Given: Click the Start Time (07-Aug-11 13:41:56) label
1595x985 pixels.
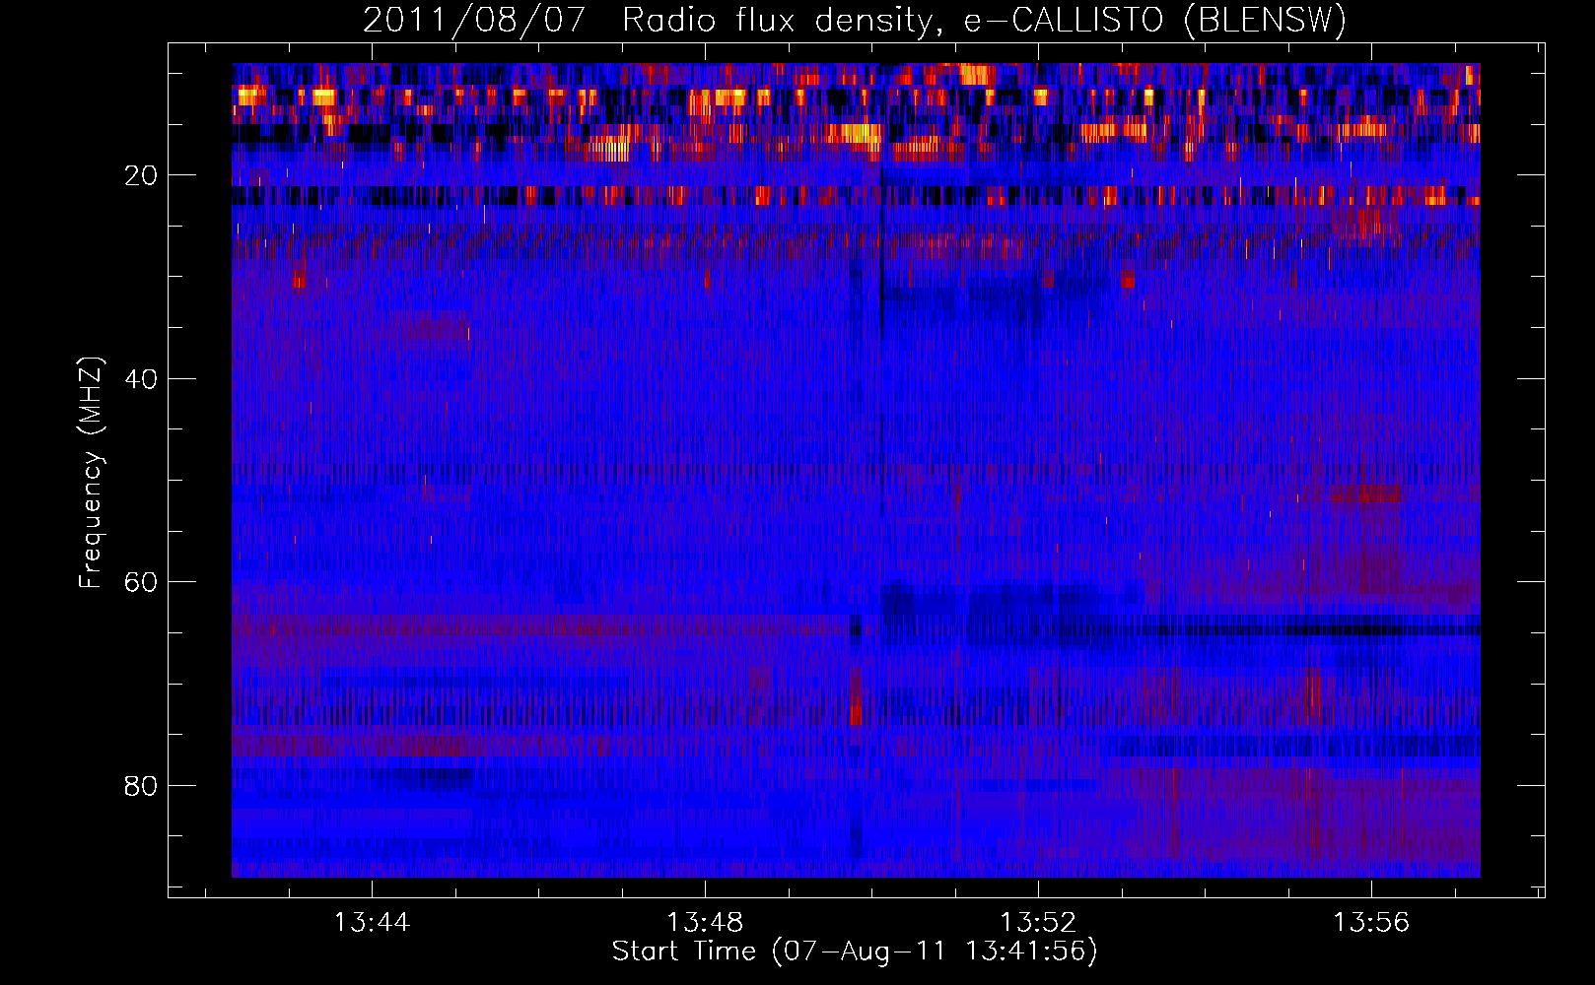Looking at the screenshot, I should [x=855, y=952].
